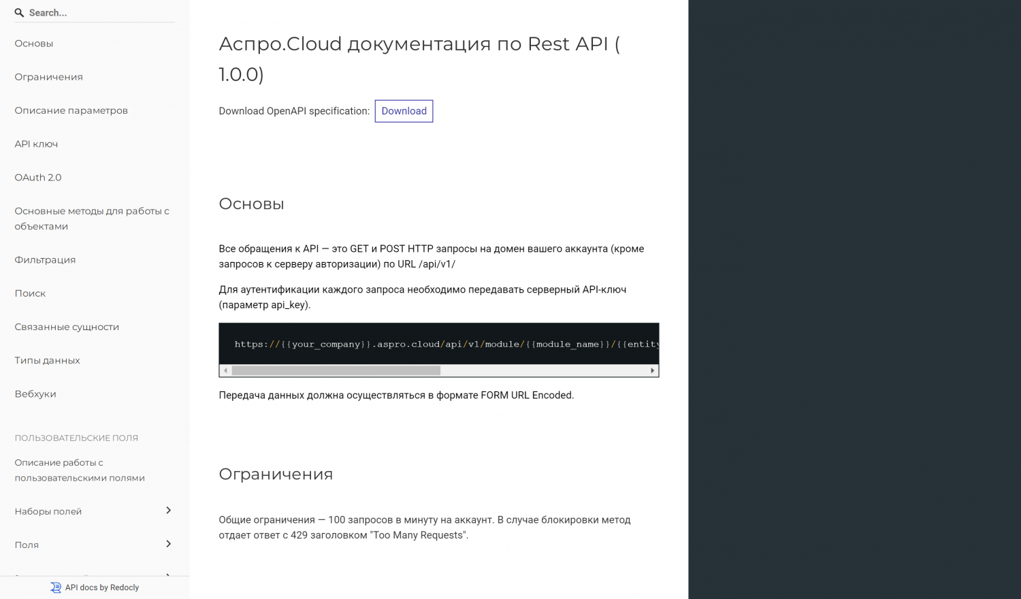1021x599 pixels.
Task: Download the OpenAPI specification
Action: coord(404,111)
